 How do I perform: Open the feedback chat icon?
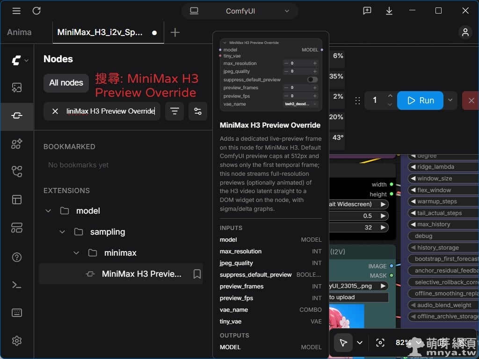(x=367, y=11)
